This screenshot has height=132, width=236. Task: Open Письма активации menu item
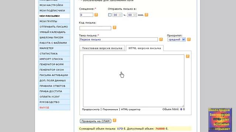point(54,75)
